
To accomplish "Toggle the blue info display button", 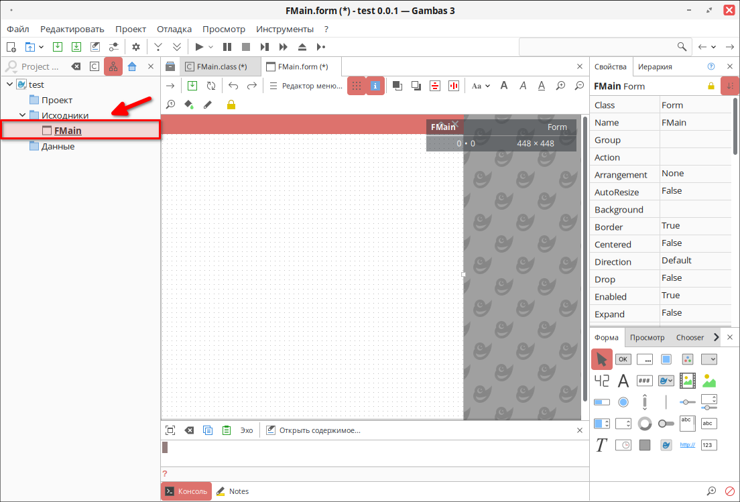I will [x=375, y=86].
